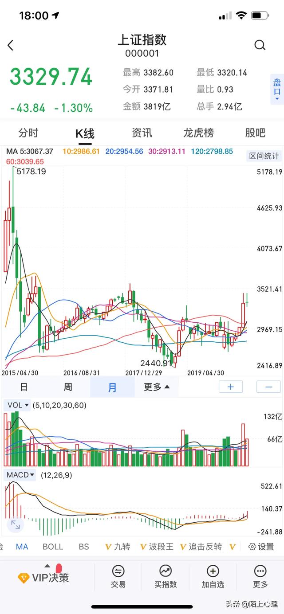This screenshot has width=284, height=614.
Task: Switch to the 分时 tab
Action: (x=28, y=133)
